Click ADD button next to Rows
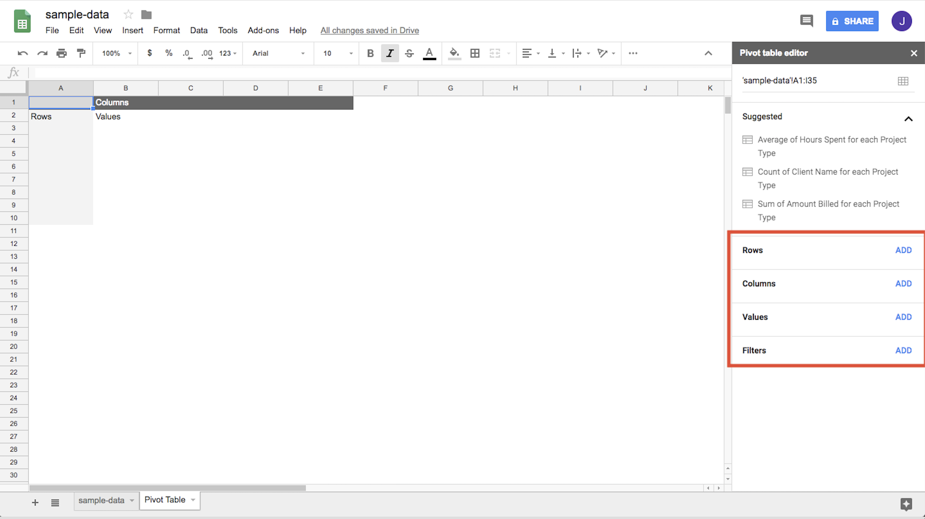Viewport: 925px width, 519px height. click(x=903, y=250)
